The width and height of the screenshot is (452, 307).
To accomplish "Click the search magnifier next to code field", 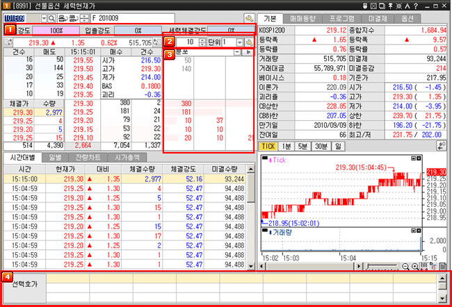I will (x=51, y=17).
